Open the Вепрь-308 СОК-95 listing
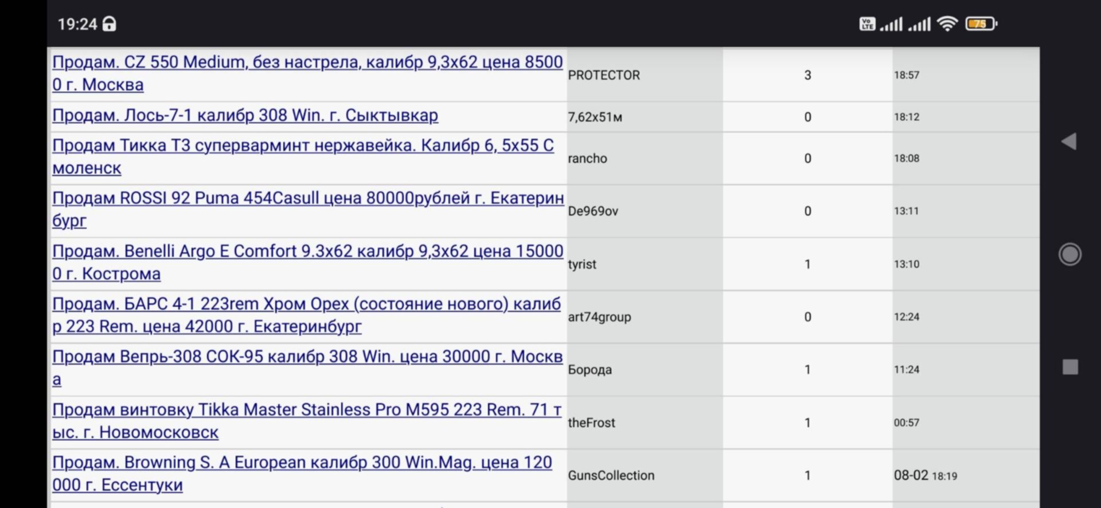 307,368
